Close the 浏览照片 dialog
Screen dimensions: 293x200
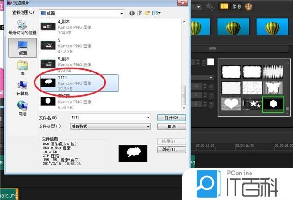click(x=182, y=3)
